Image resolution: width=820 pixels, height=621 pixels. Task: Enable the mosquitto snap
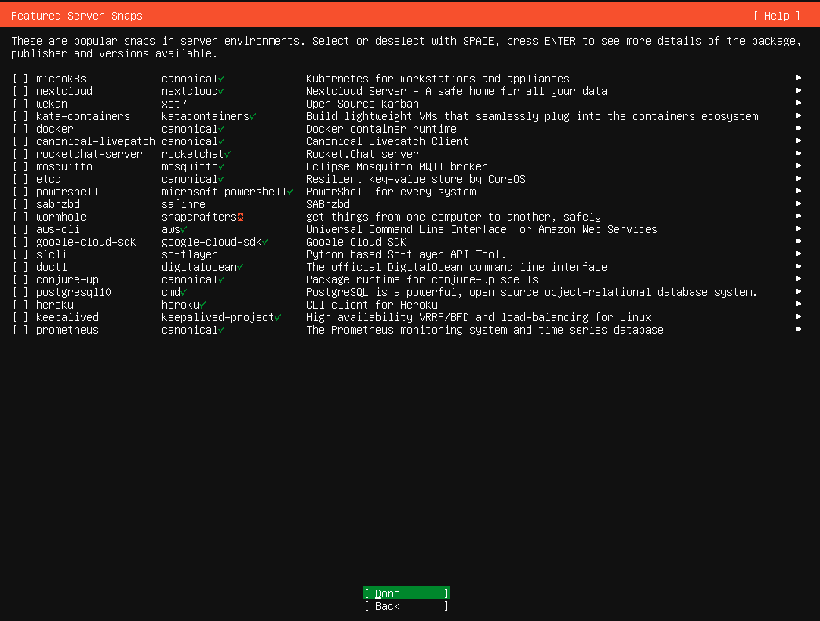coord(20,166)
